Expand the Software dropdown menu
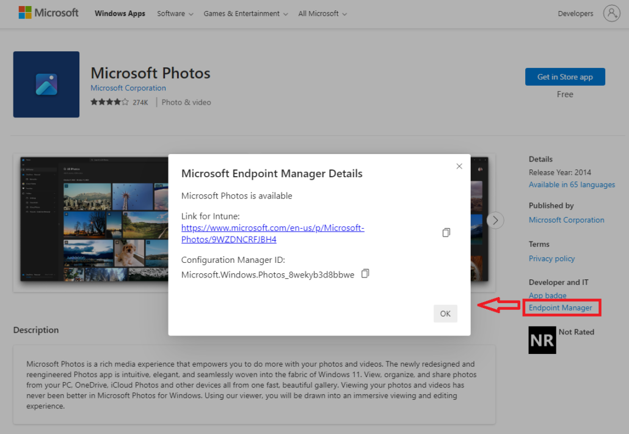Image resolution: width=629 pixels, height=434 pixels. point(175,13)
